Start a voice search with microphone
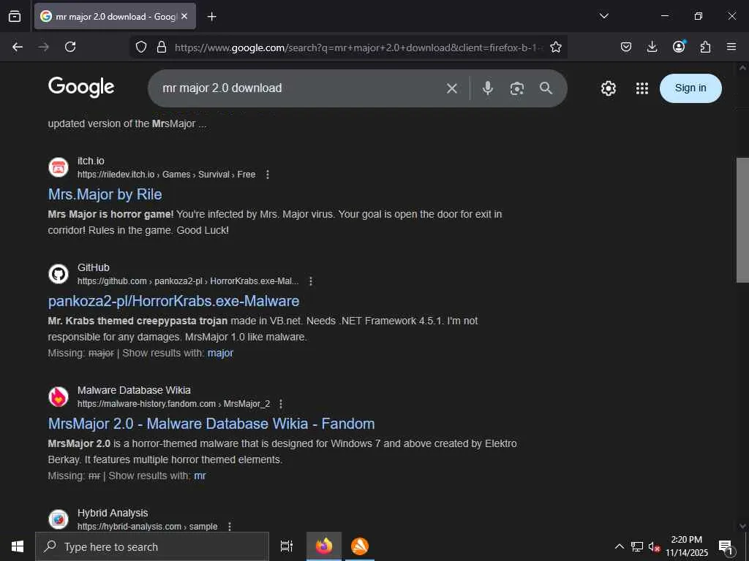The width and height of the screenshot is (749, 561). coord(487,88)
